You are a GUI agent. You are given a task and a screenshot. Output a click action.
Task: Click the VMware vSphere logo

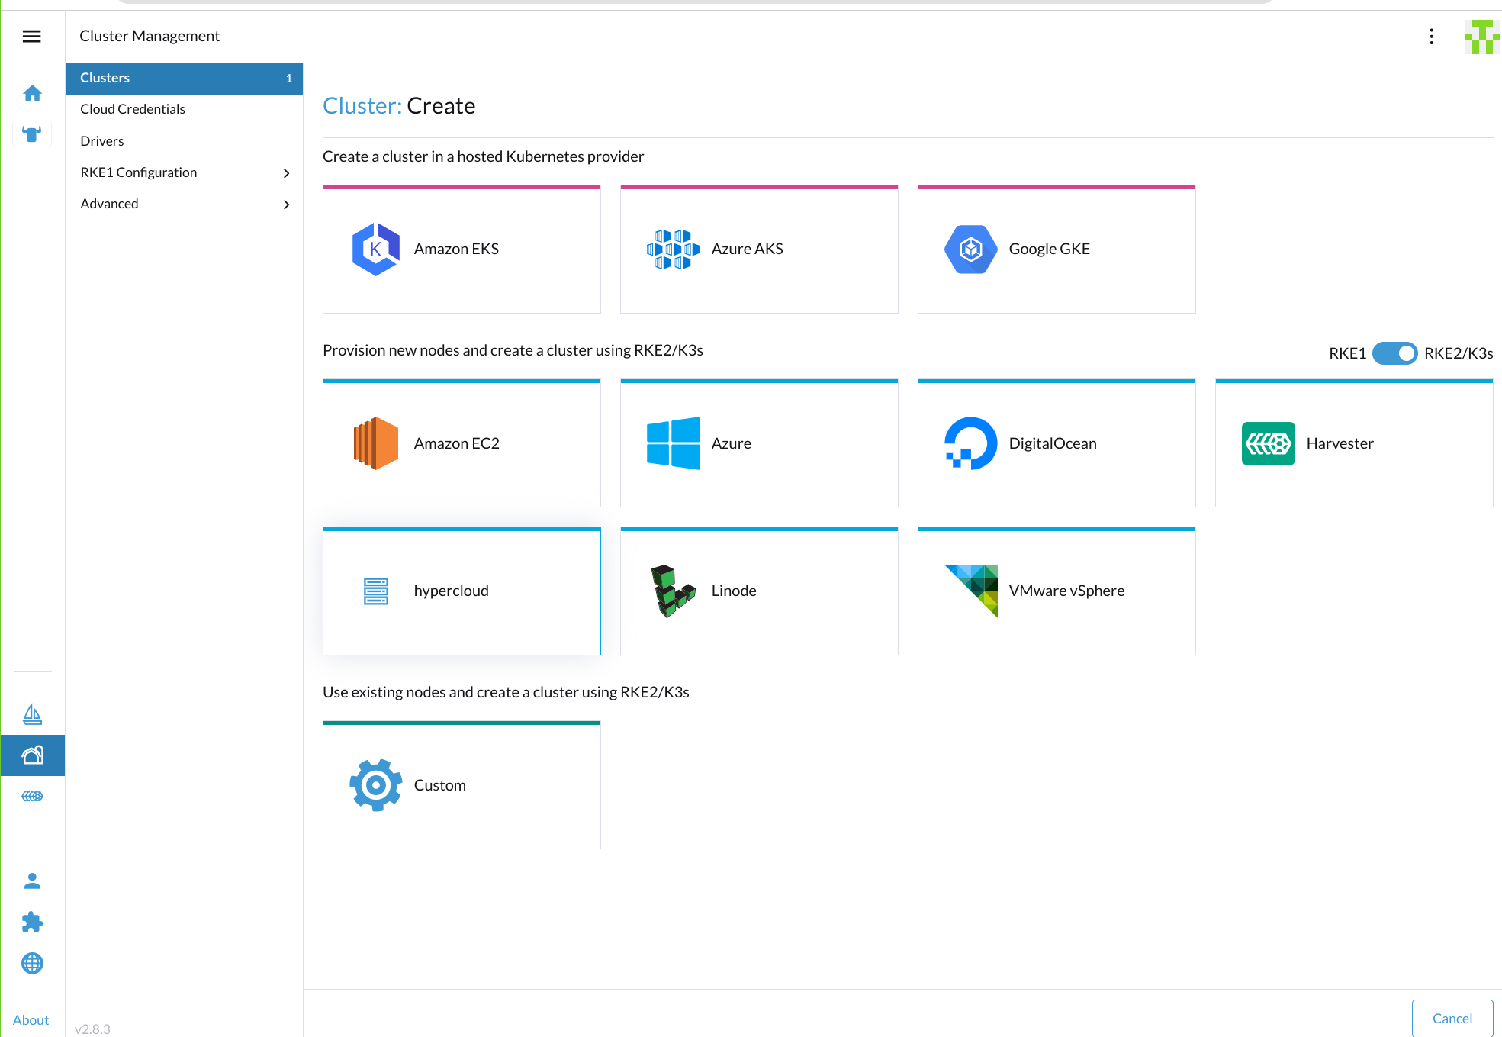tap(970, 591)
